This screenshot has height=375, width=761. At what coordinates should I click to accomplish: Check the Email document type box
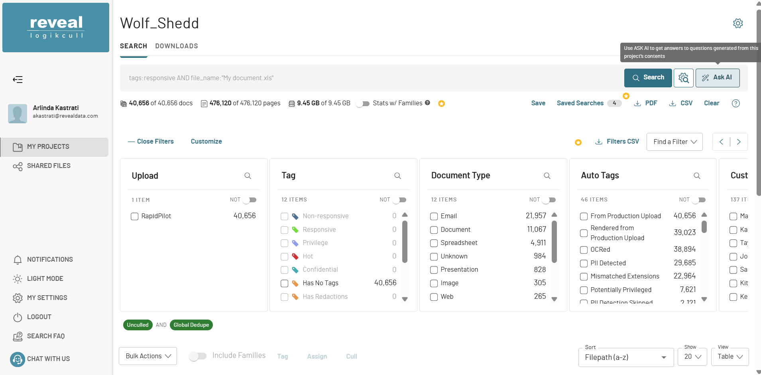tap(434, 216)
